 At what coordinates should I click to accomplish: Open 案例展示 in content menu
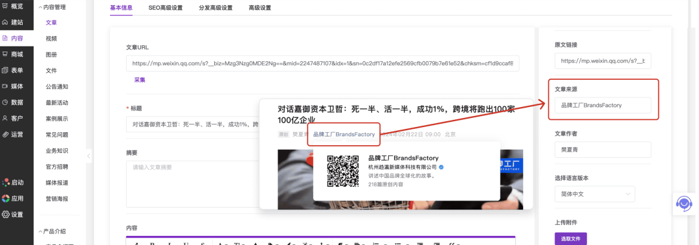pos(56,119)
